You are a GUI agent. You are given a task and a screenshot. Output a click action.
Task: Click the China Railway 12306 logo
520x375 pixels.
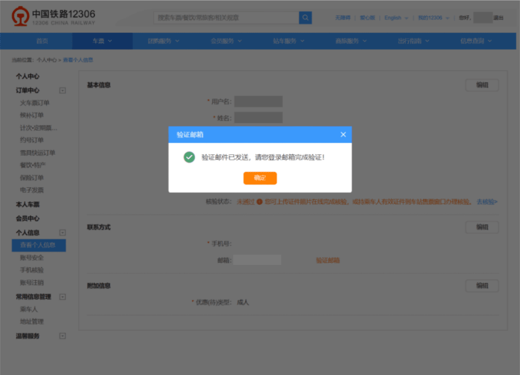53,17
